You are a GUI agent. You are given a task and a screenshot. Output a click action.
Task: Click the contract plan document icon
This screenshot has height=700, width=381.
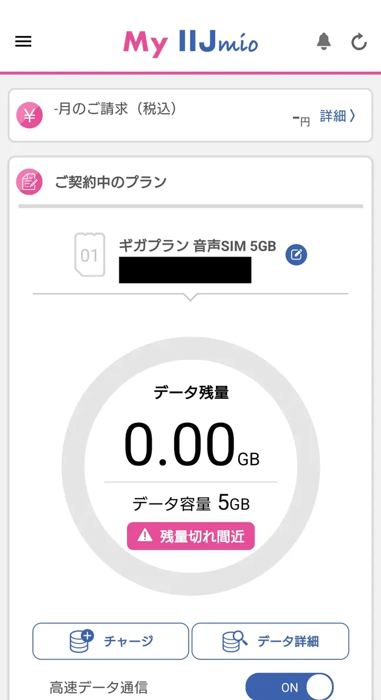click(x=29, y=182)
